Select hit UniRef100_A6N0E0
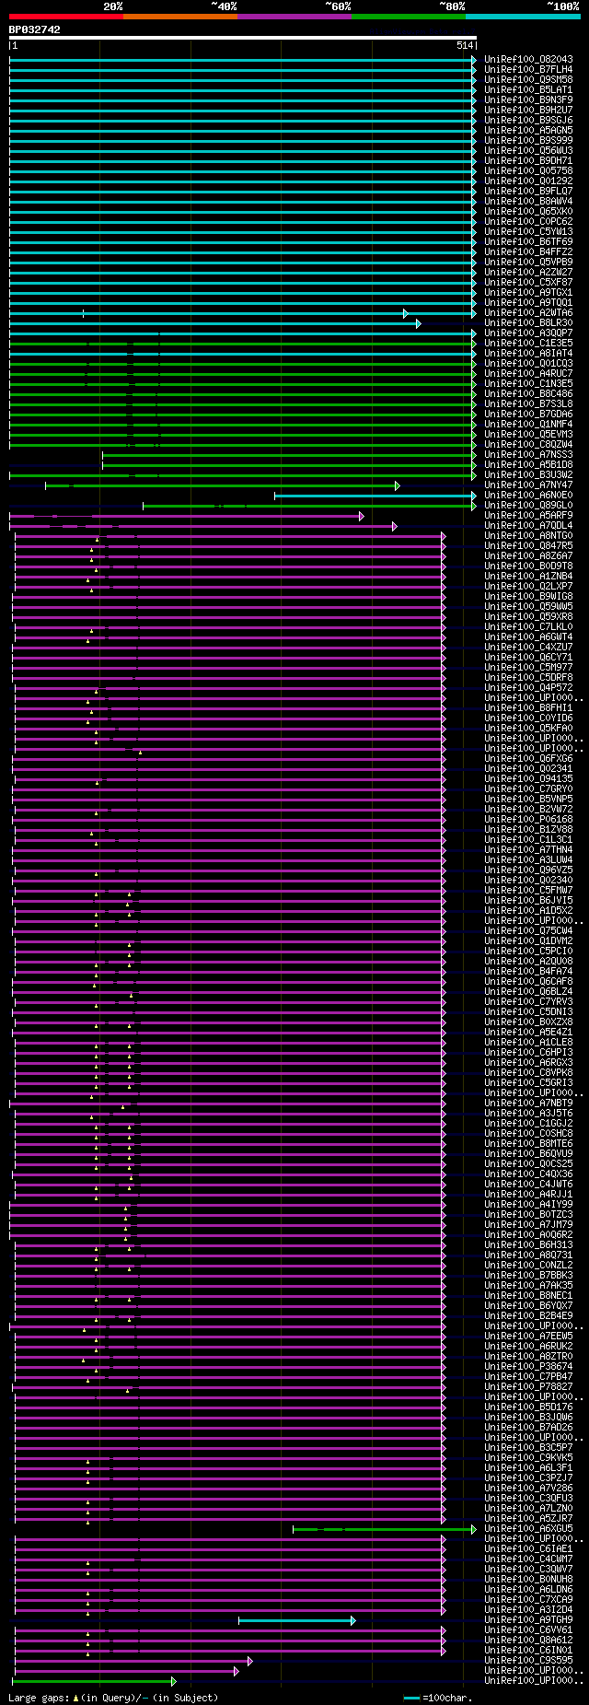This screenshot has width=589, height=1705. (528, 495)
